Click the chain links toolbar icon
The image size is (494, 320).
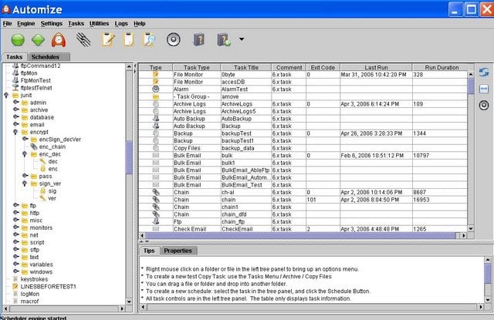click(x=83, y=39)
